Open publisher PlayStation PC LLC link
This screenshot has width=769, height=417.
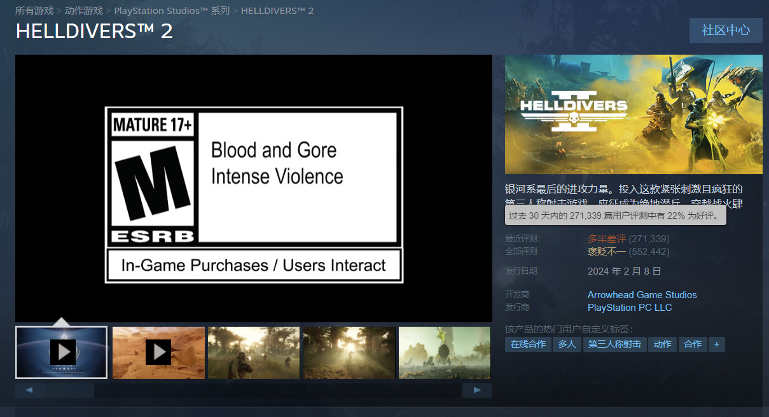(x=630, y=308)
